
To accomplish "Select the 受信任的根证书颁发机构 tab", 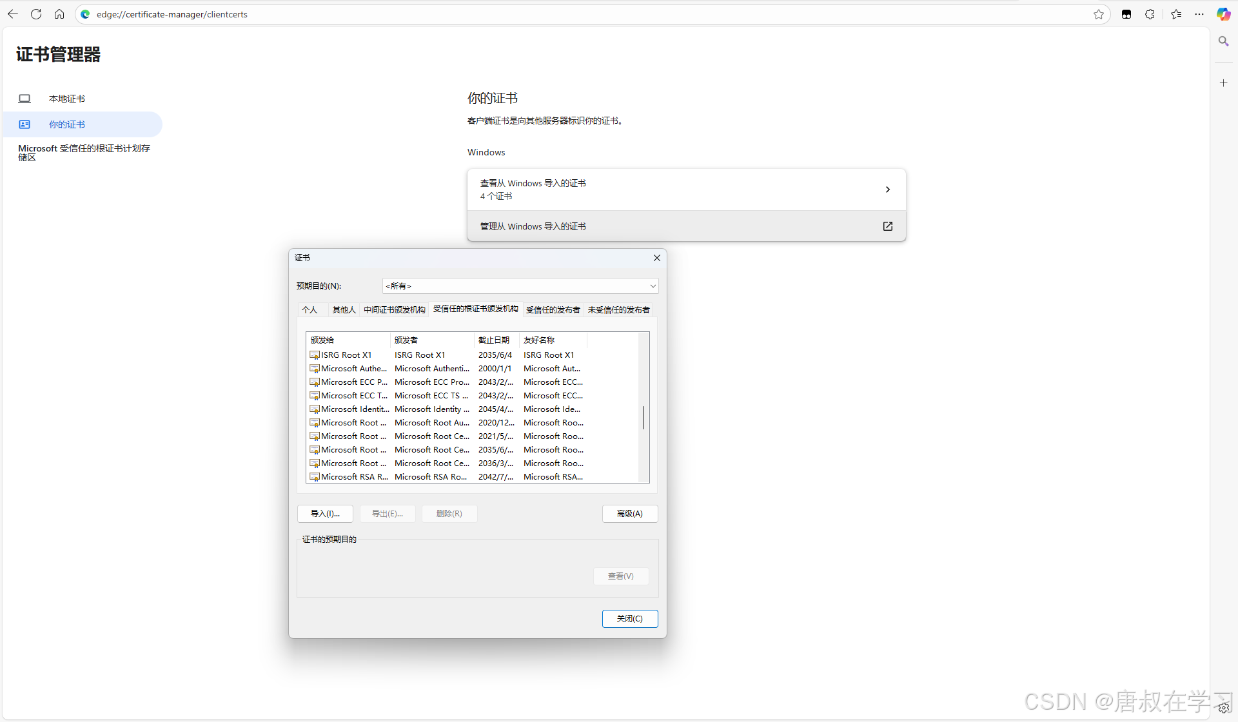I will point(476,309).
